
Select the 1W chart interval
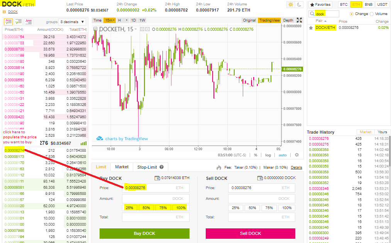[x=142, y=20]
